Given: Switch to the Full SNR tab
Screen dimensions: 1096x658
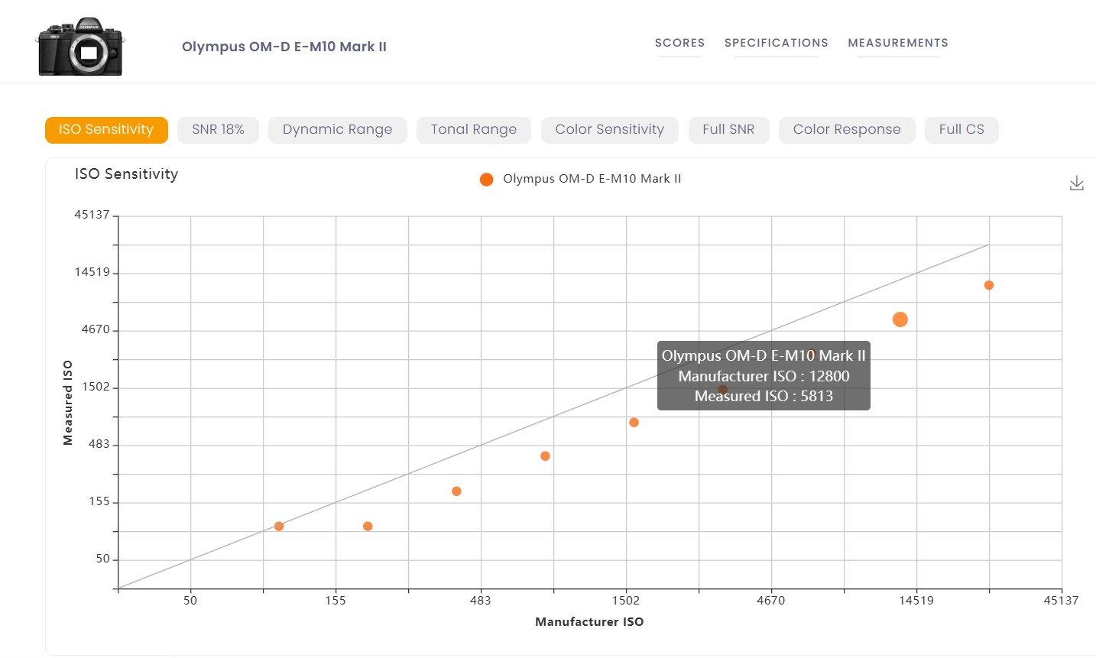Looking at the screenshot, I should [x=728, y=130].
